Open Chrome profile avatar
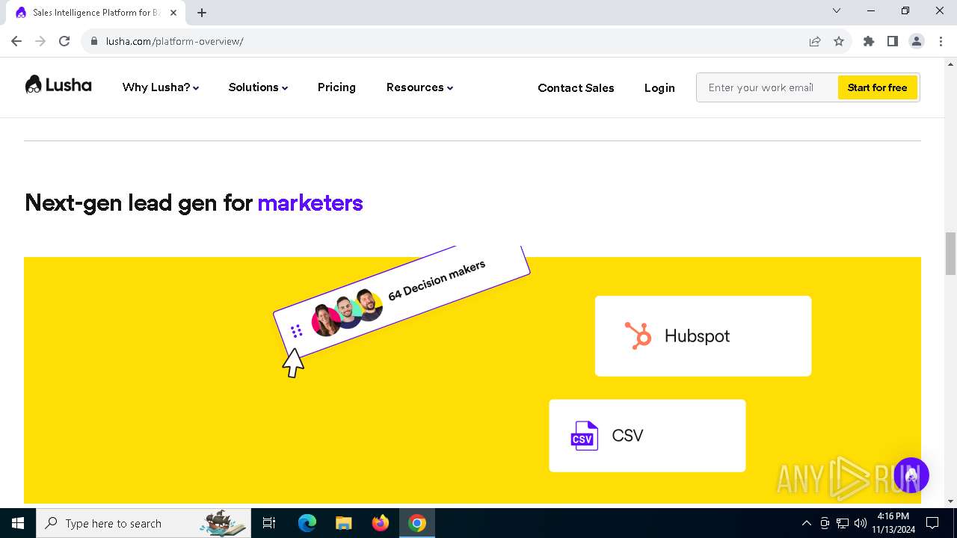Screen dimensions: 957x538 coord(917,41)
